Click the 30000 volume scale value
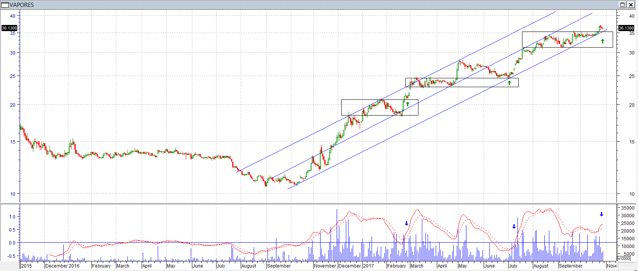The image size is (638, 271). 628,215
